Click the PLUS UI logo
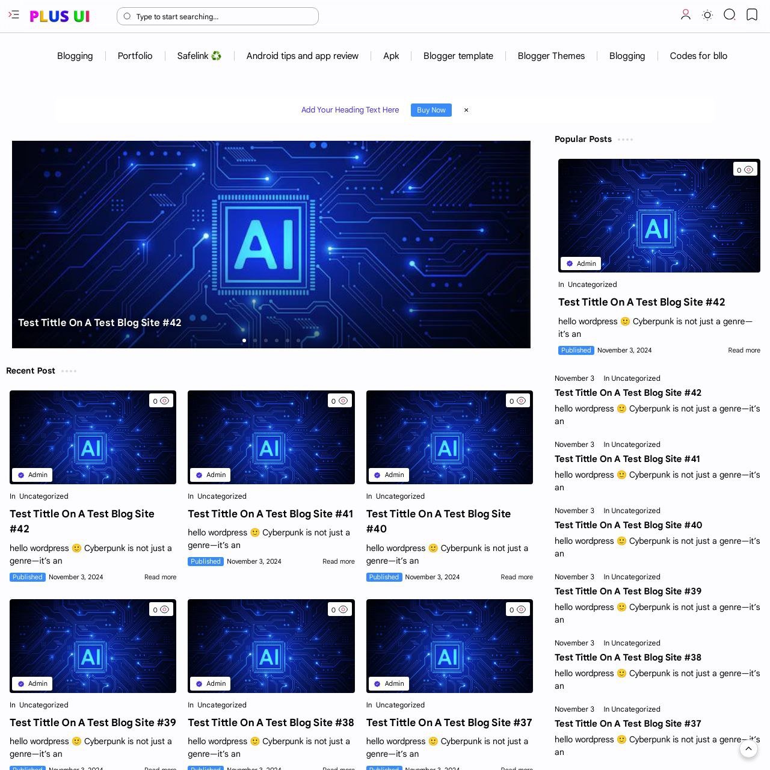Image resolution: width=770 pixels, height=770 pixels. (60, 16)
